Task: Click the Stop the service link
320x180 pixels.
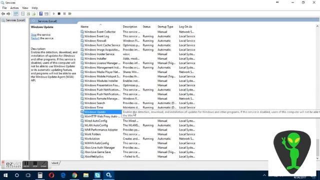Action: 33,34
